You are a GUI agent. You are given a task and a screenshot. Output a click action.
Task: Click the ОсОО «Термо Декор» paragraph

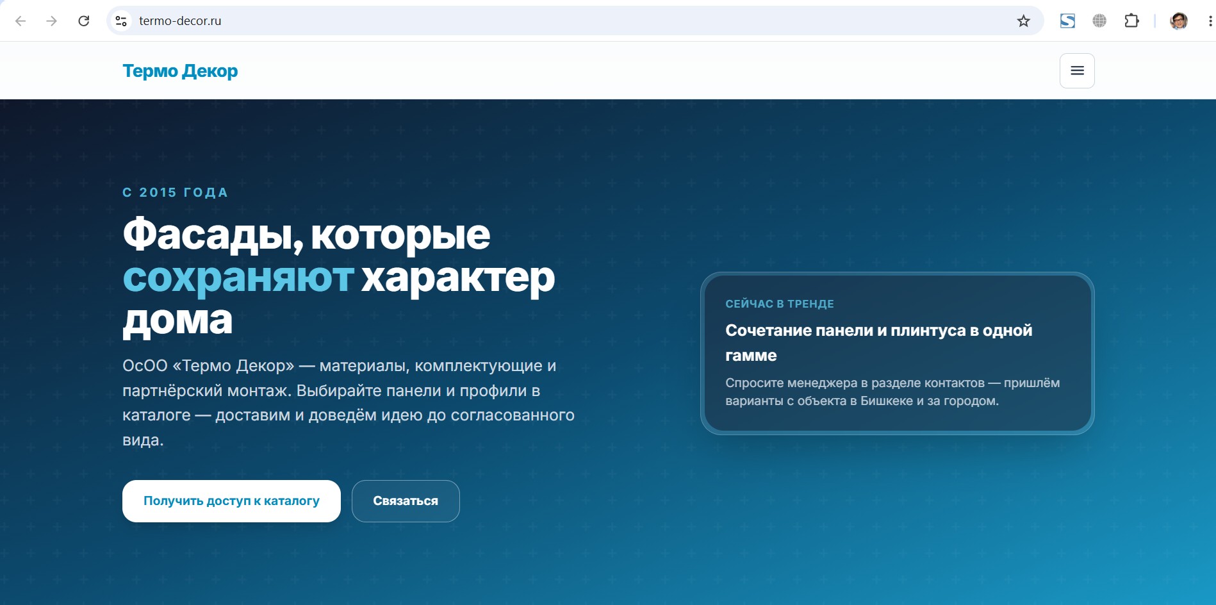(x=349, y=402)
